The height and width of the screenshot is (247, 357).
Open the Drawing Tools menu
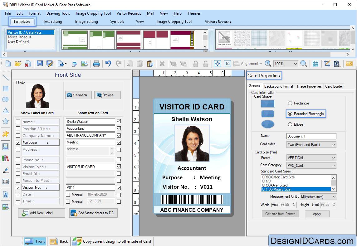point(58,13)
